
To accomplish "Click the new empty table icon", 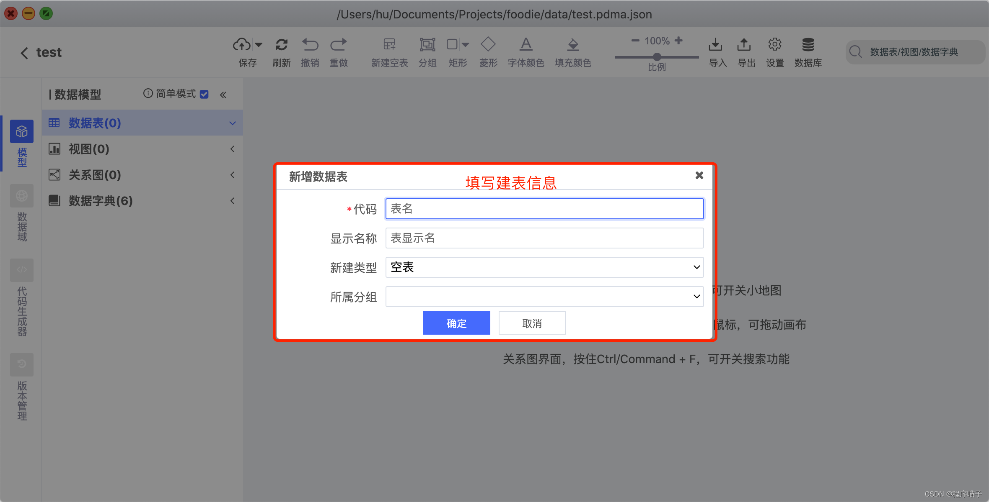I will click(389, 44).
